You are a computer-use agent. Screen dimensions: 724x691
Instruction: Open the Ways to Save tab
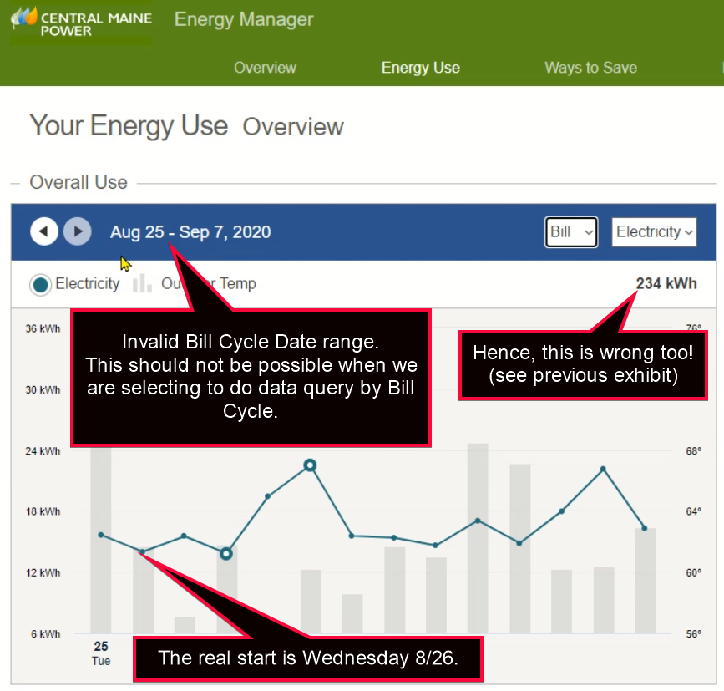(x=590, y=68)
